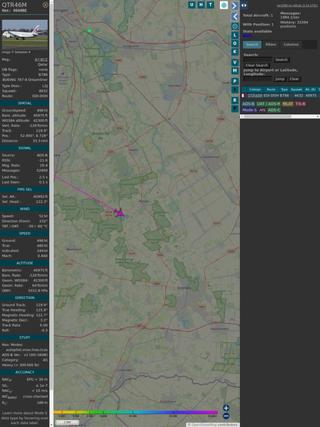Click the 40975 altitude cell in table

pos(311,96)
